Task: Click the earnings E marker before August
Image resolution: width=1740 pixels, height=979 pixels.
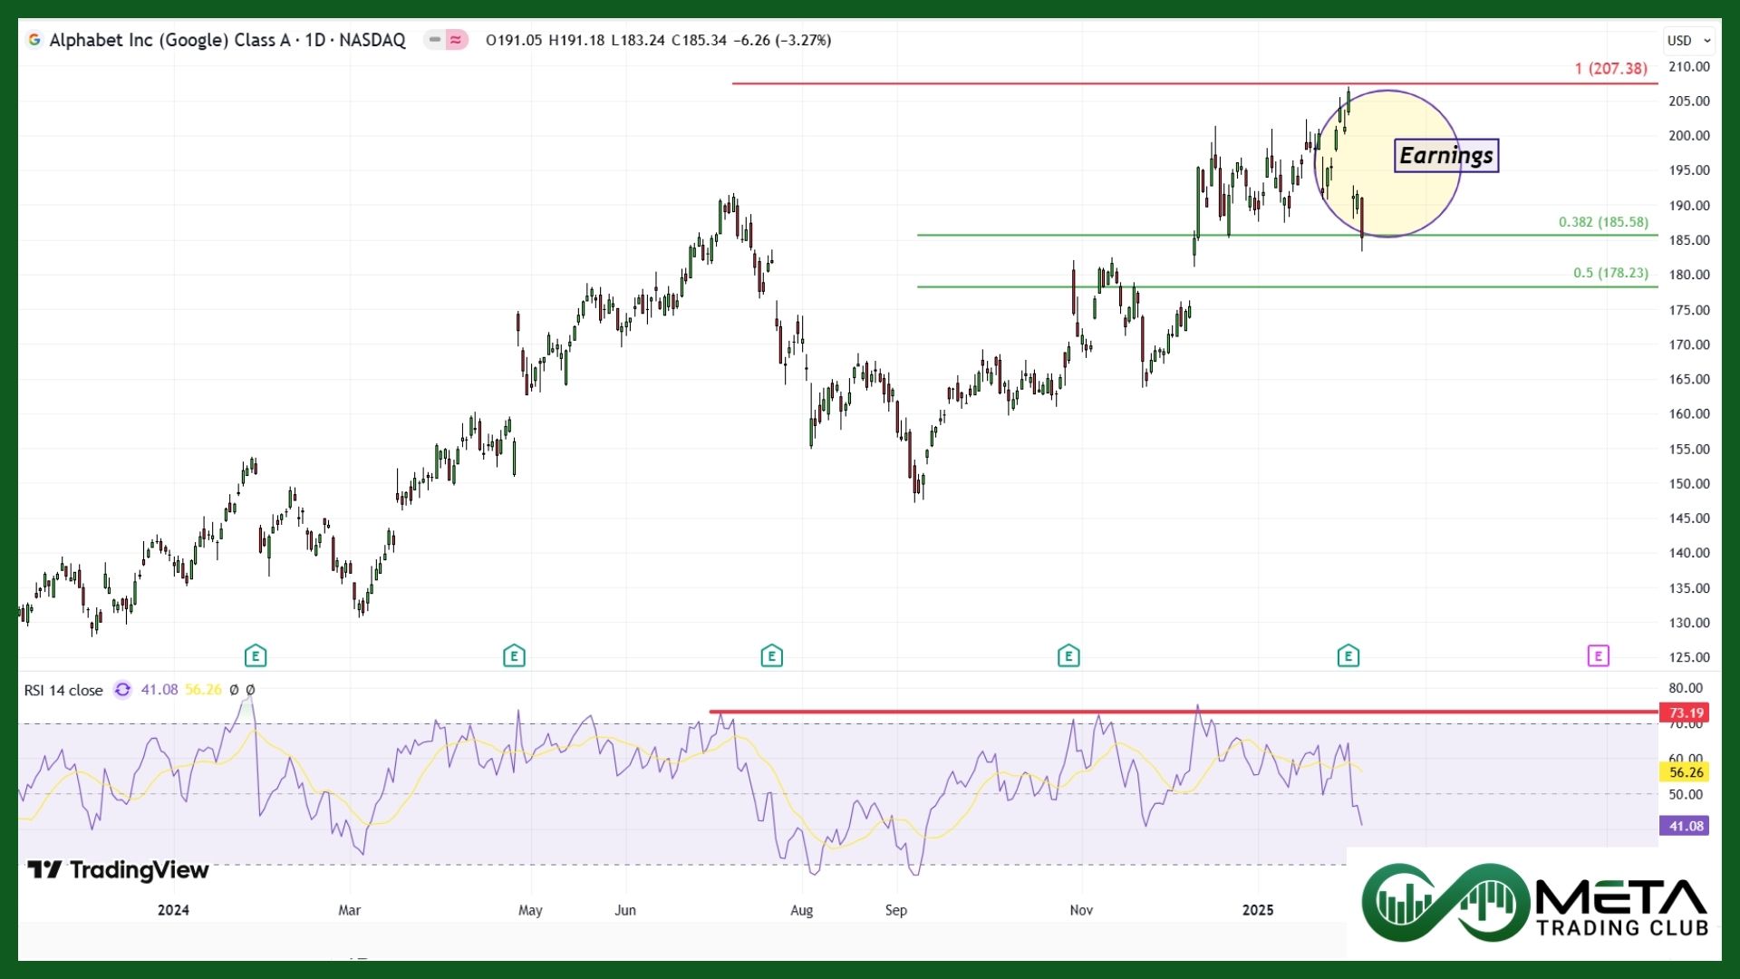Action: [771, 655]
